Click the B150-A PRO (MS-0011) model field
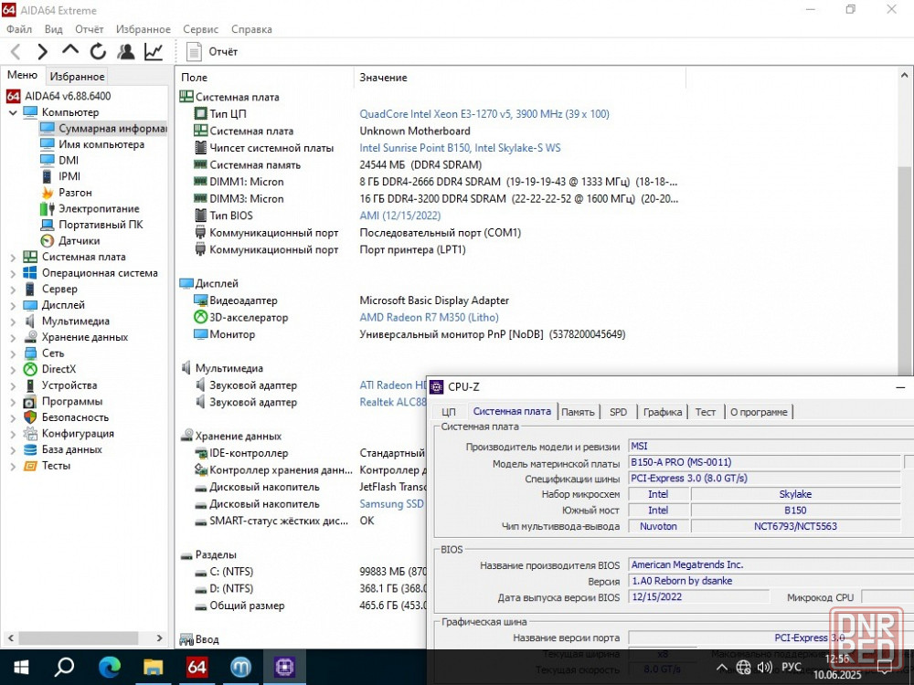 tap(765, 462)
